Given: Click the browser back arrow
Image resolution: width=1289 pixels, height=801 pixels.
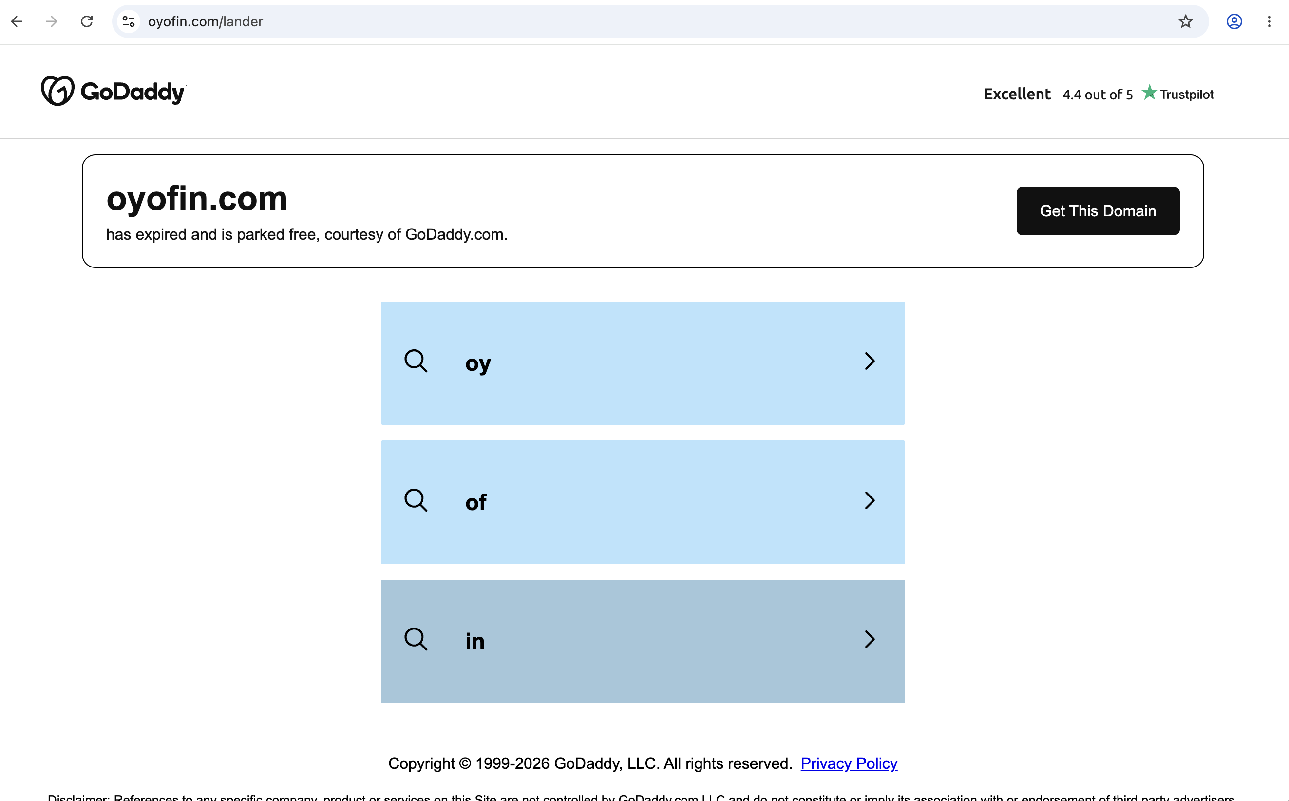Looking at the screenshot, I should [x=17, y=21].
